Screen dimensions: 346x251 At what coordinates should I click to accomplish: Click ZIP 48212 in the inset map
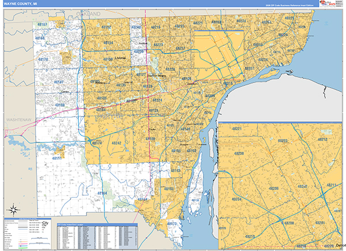[322, 140]
